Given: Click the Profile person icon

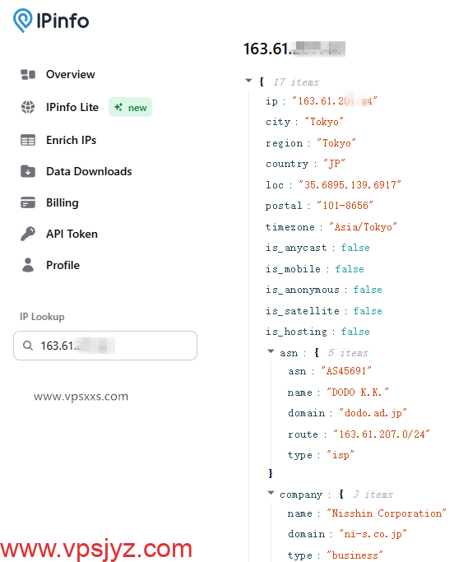Looking at the screenshot, I should tap(28, 265).
